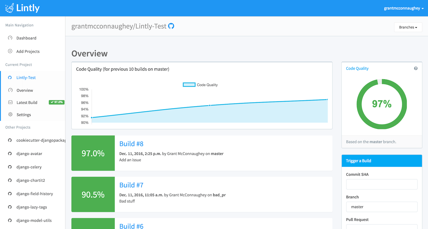The height and width of the screenshot is (229, 428).
Task: Click GitHub icon beside django-avatar
Action: point(10,154)
